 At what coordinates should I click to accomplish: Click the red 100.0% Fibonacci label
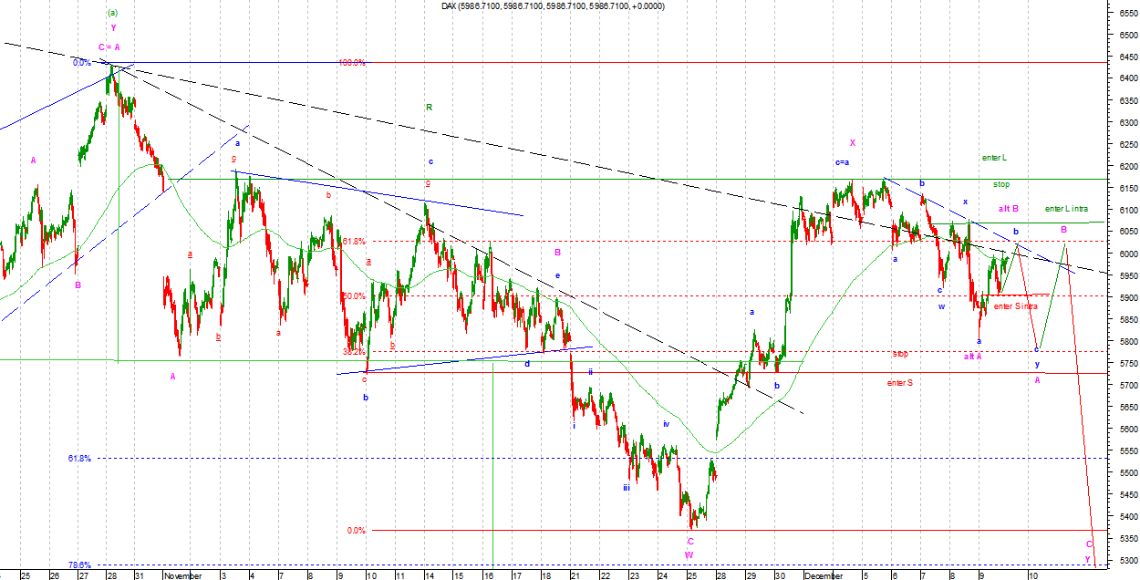point(351,63)
